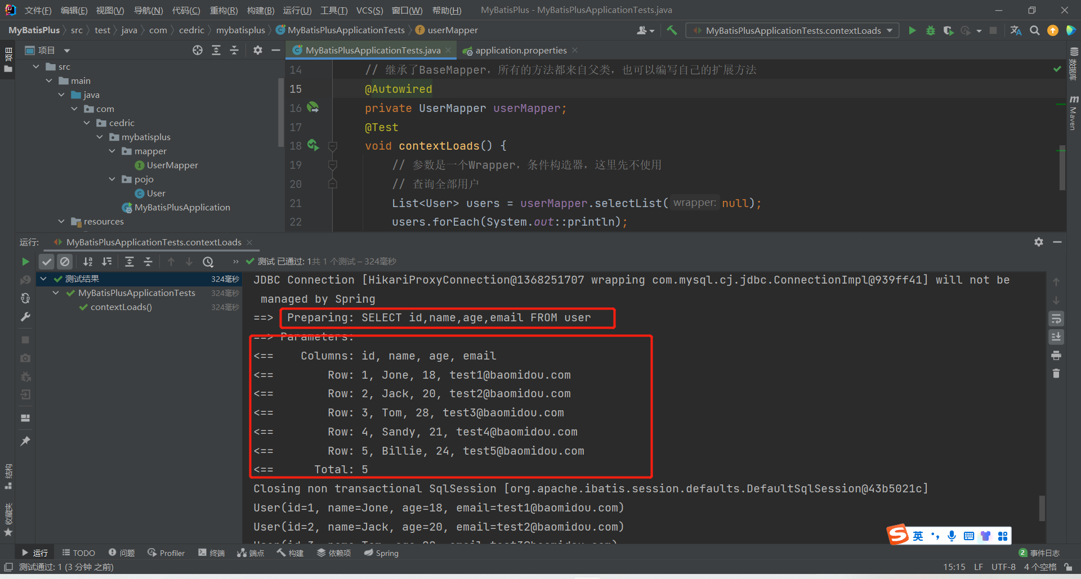Click the UTF-8 encoding in status bar
The image size is (1081, 579).
point(1003,567)
